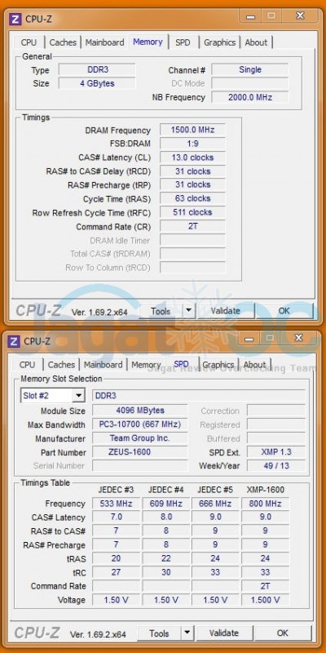Click Validate button in bottom SPD window
326x653 pixels.
[x=223, y=633]
